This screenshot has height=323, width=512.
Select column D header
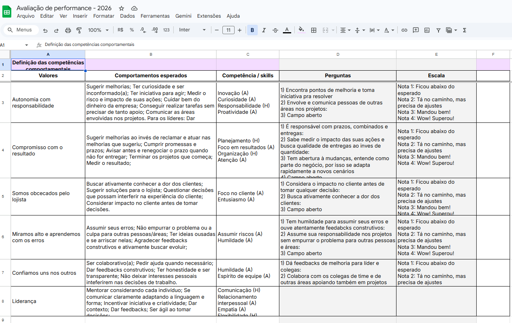(338, 55)
